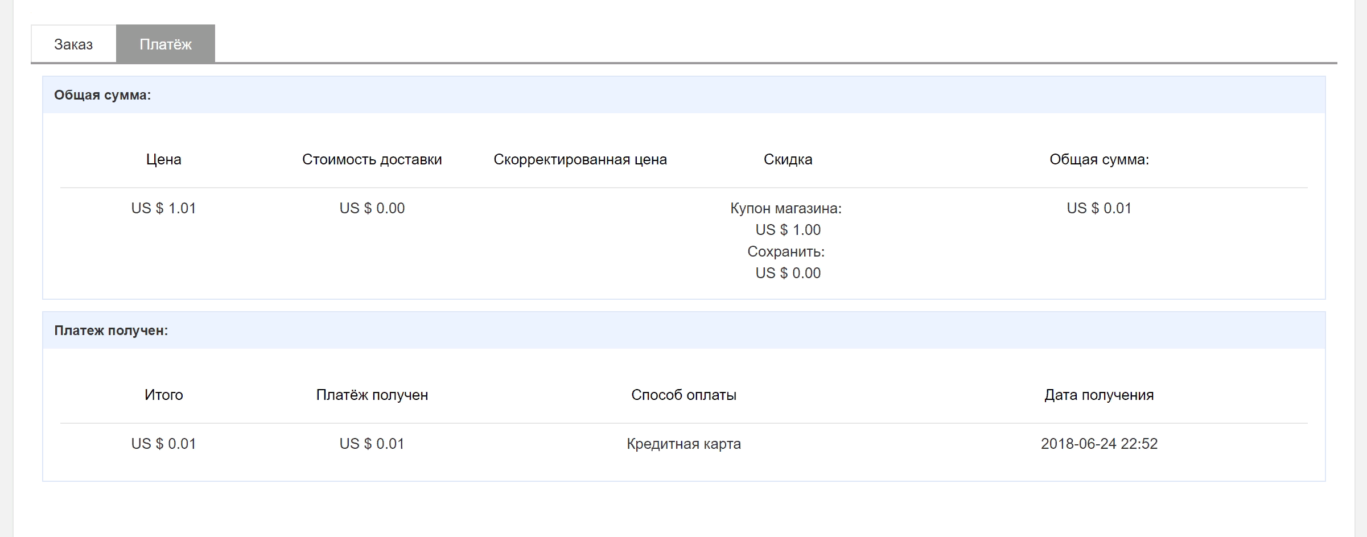Click the Сохранить: label

786,251
